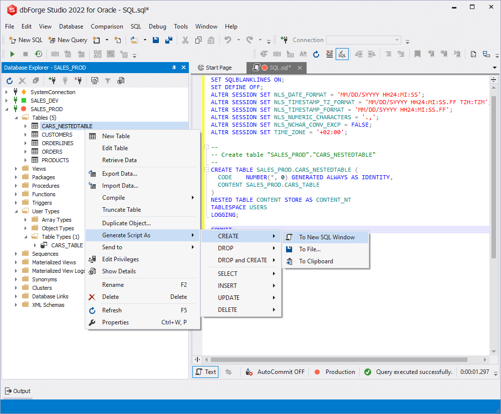The image size is (501, 414).
Task: Click the SELECT submenu entry
Action: pos(242,273)
